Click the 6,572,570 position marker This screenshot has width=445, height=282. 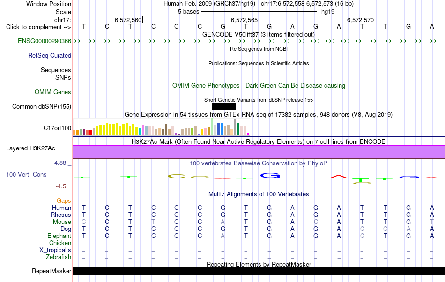coord(361,20)
